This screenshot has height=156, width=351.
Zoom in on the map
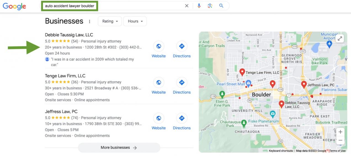click(x=340, y=132)
